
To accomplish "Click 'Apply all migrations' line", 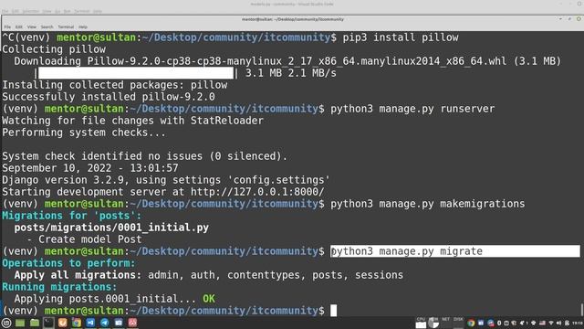I will point(209,275).
